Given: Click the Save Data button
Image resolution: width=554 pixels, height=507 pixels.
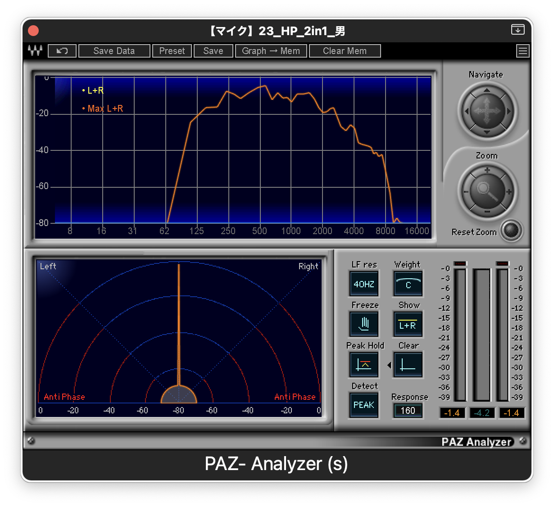Looking at the screenshot, I should pyautogui.click(x=114, y=51).
